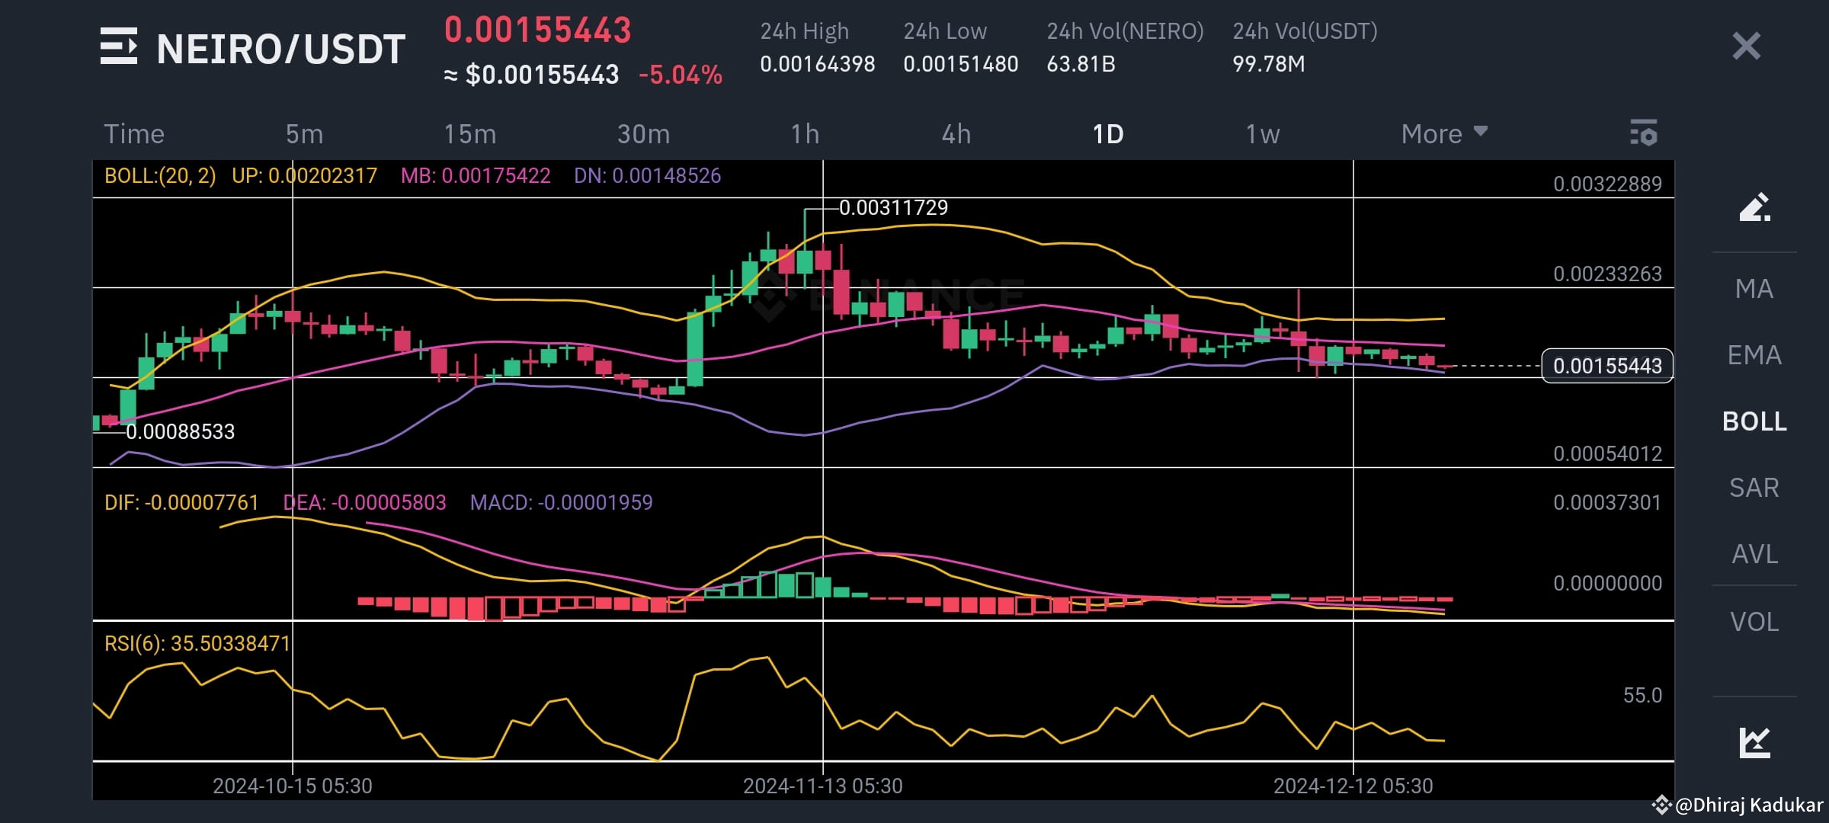Select the 15m interval tab
This screenshot has height=823, width=1829.
[x=469, y=134]
